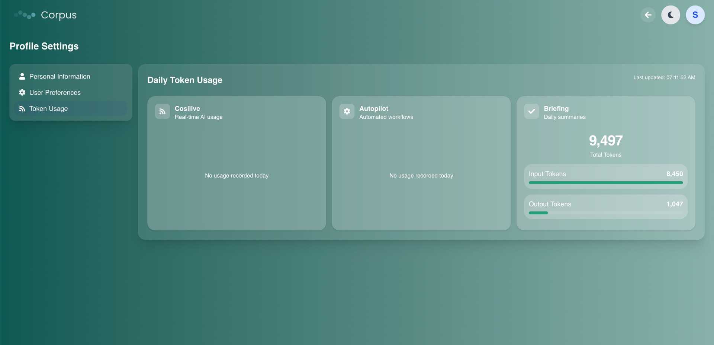Open the S profile avatar menu
This screenshot has width=714, height=345.
click(x=695, y=15)
